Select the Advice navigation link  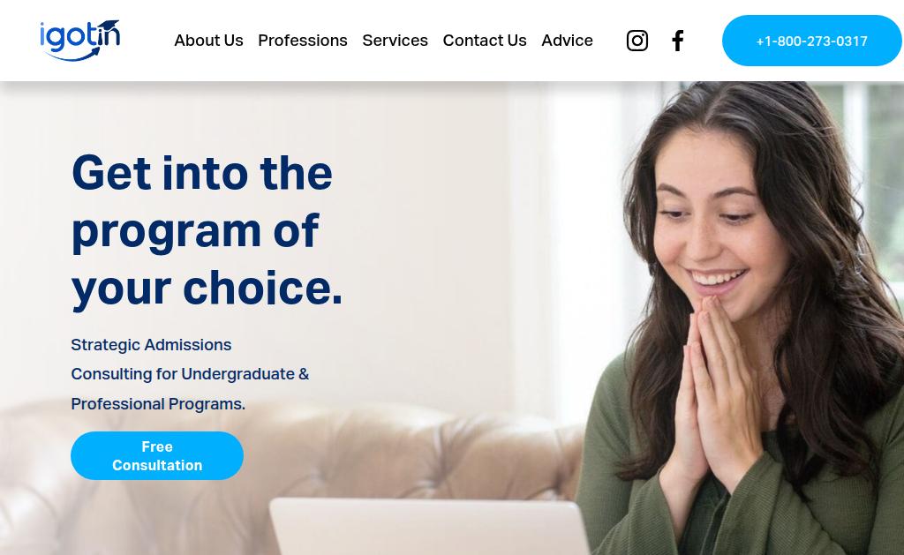[567, 41]
